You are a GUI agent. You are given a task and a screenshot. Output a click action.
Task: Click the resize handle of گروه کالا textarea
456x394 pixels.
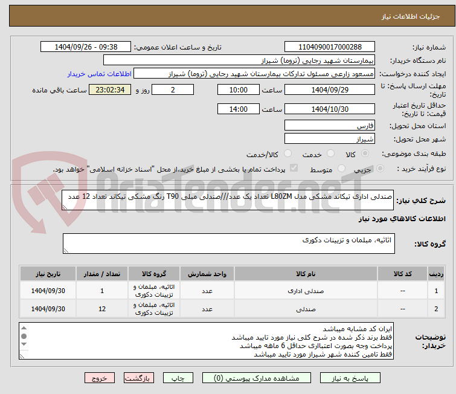click(x=66, y=251)
